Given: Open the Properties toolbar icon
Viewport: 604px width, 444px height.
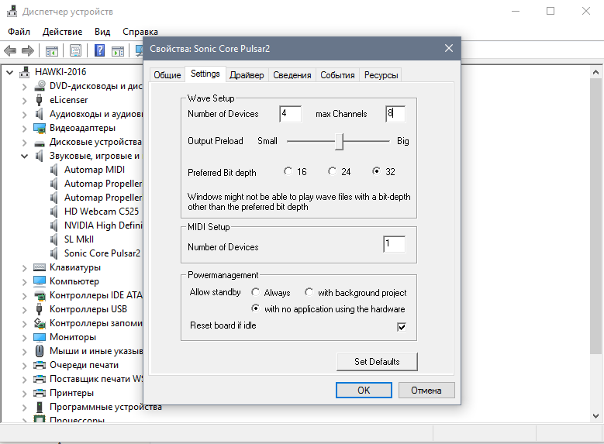Looking at the screenshot, I should pos(75,50).
